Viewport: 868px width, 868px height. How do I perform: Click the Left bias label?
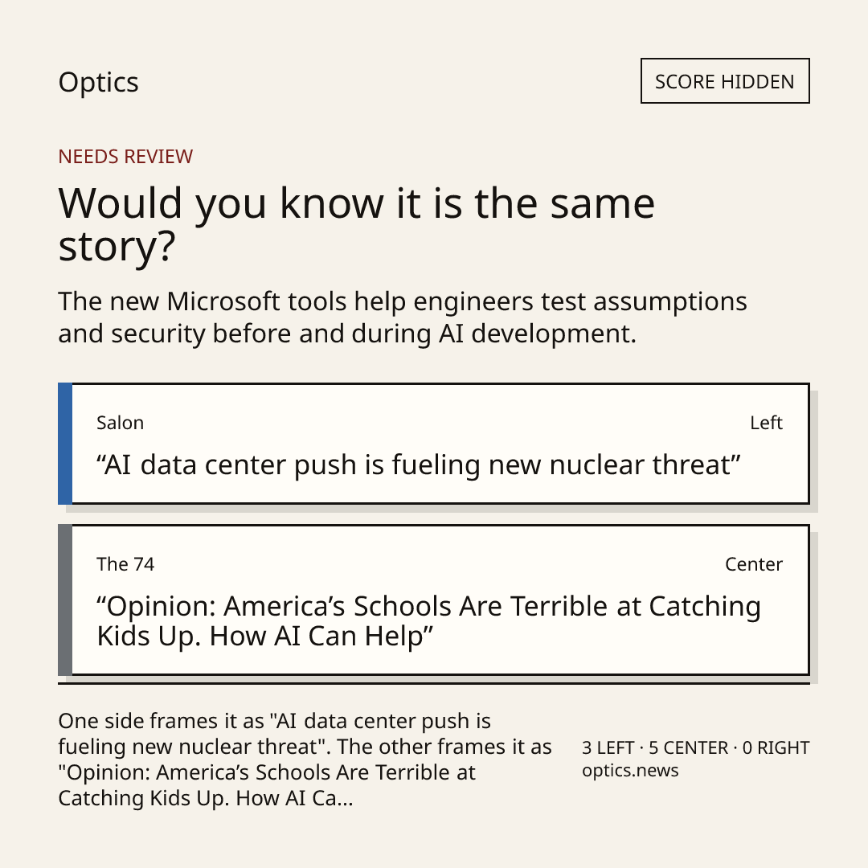click(x=766, y=423)
